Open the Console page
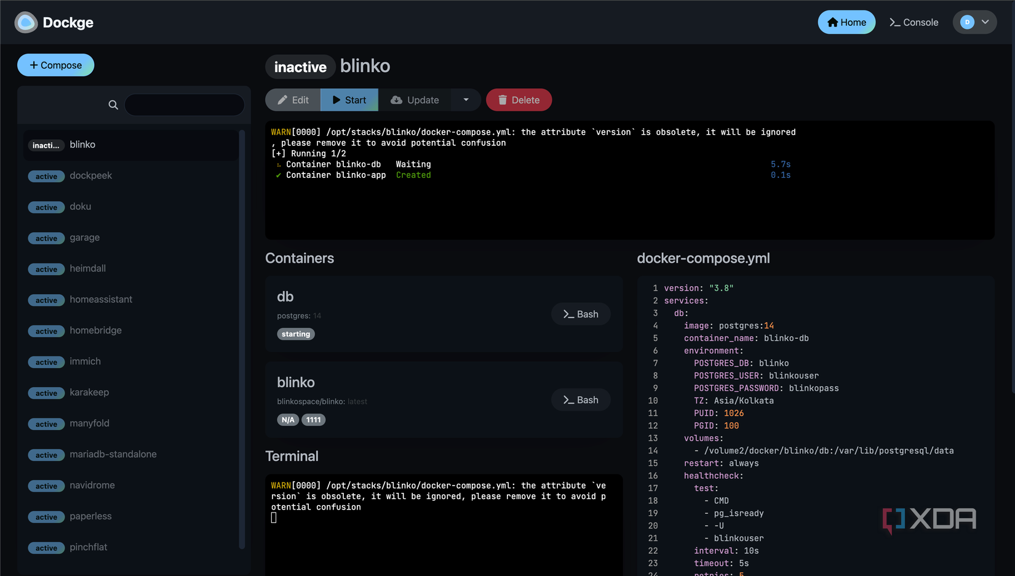 [913, 22]
